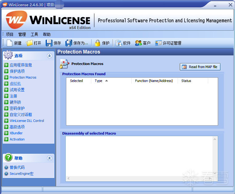Click the green arrow beside 虚拟机
This screenshot has height=194, width=235.
point(6,84)
